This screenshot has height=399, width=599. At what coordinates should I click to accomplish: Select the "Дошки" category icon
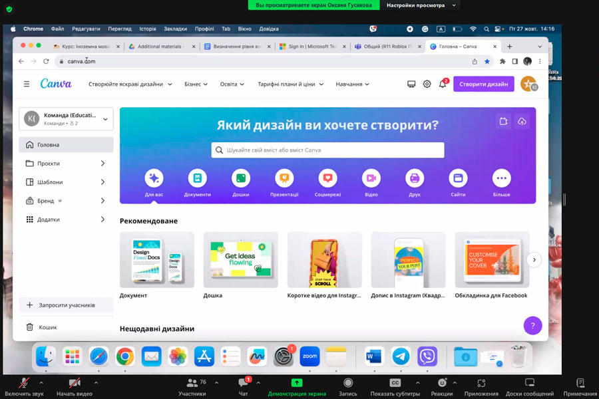(241, 178)
